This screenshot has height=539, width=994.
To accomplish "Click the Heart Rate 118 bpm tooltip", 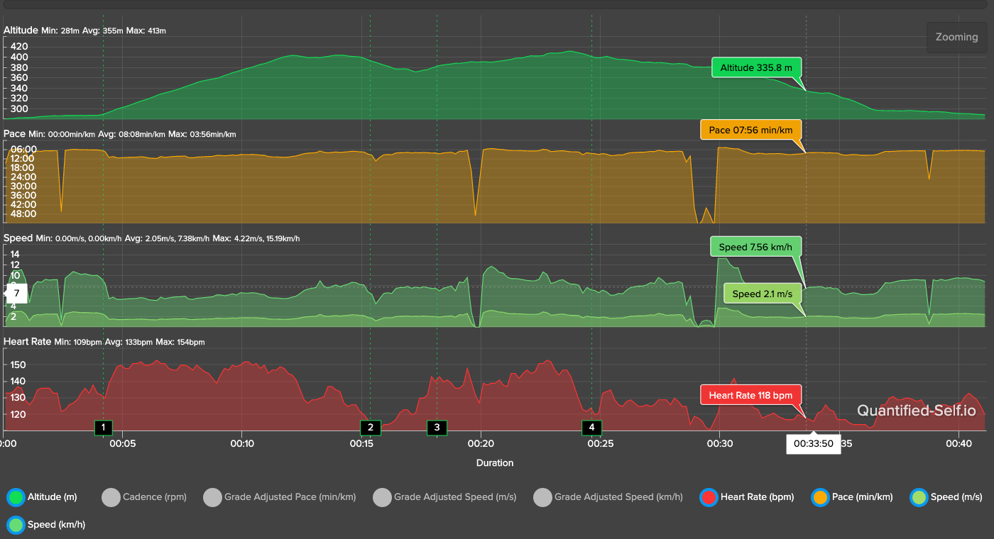I will tap(750, 395).
